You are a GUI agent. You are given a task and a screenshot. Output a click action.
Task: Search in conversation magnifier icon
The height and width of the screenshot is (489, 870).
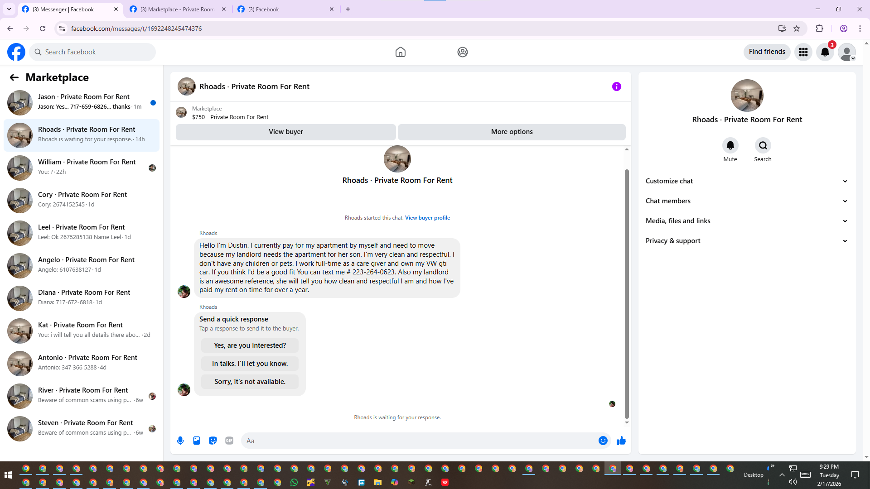click(x=763, y=145)
